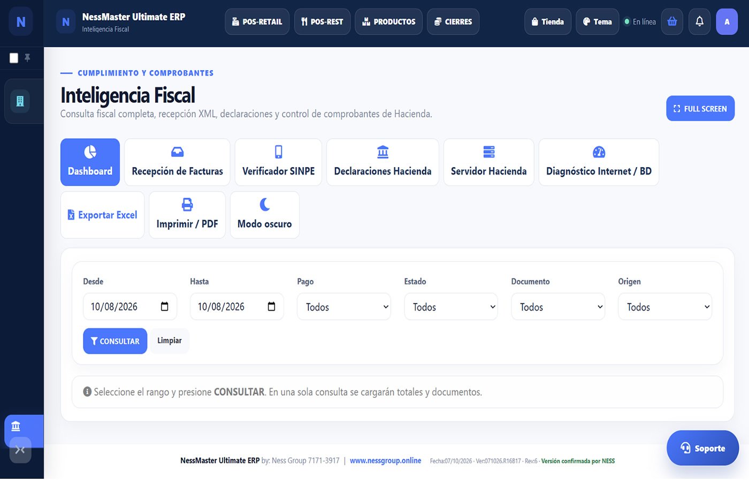This screenshot has height=482, width=749.
Task: Collapse the sidebar with the bottom arrows icon
Action: click(20, 450)
